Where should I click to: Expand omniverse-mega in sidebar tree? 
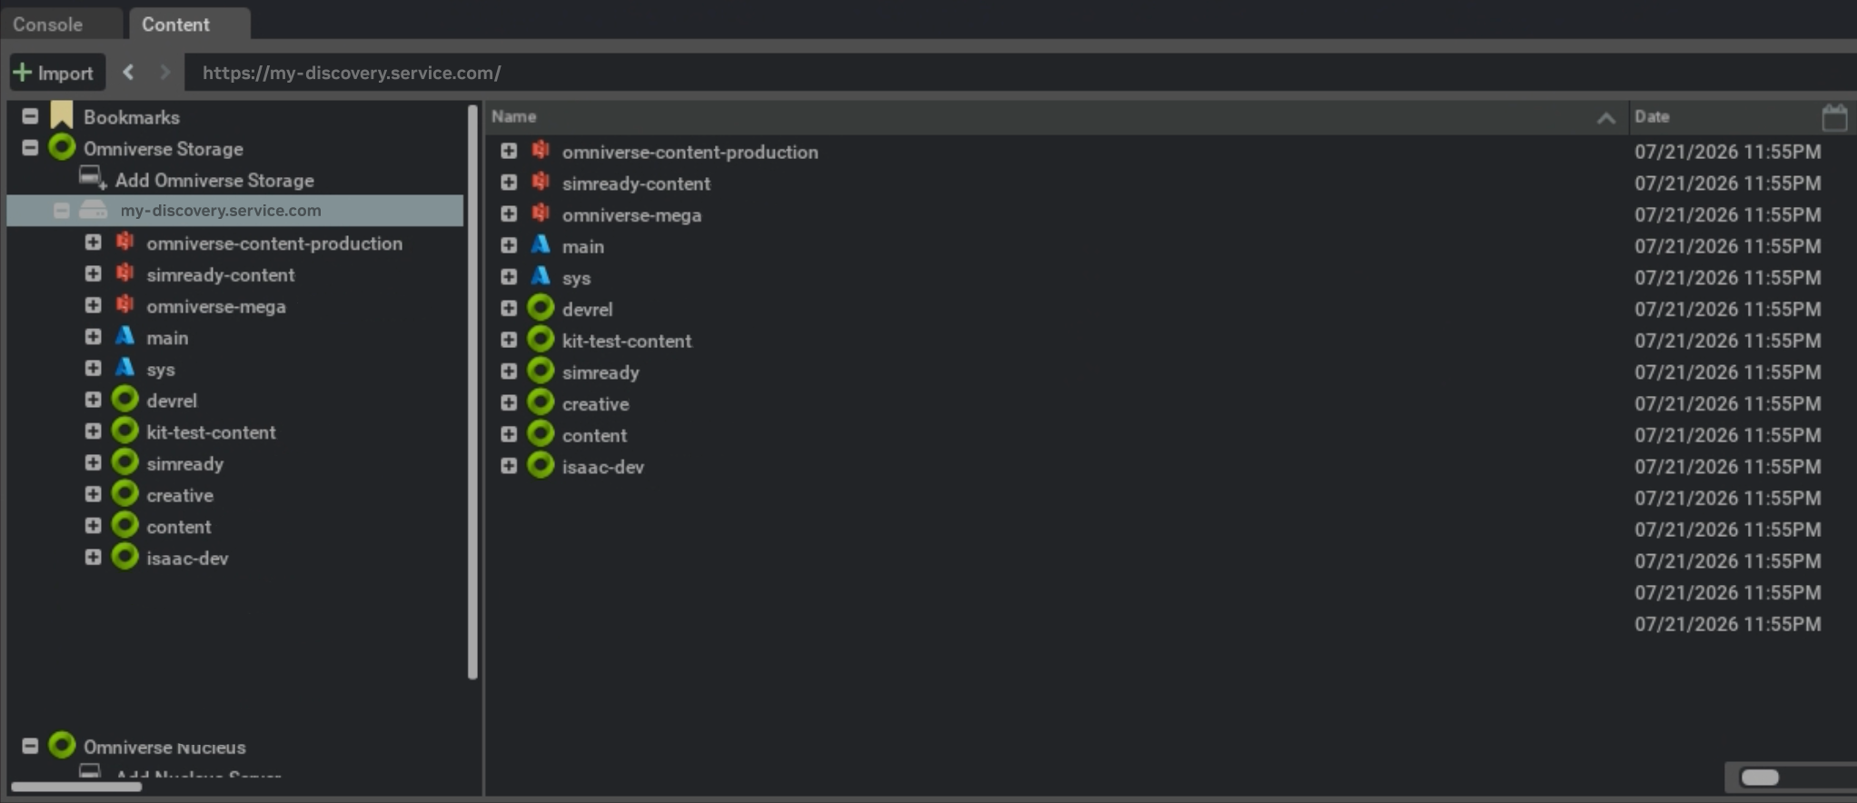tap(93, 305)
